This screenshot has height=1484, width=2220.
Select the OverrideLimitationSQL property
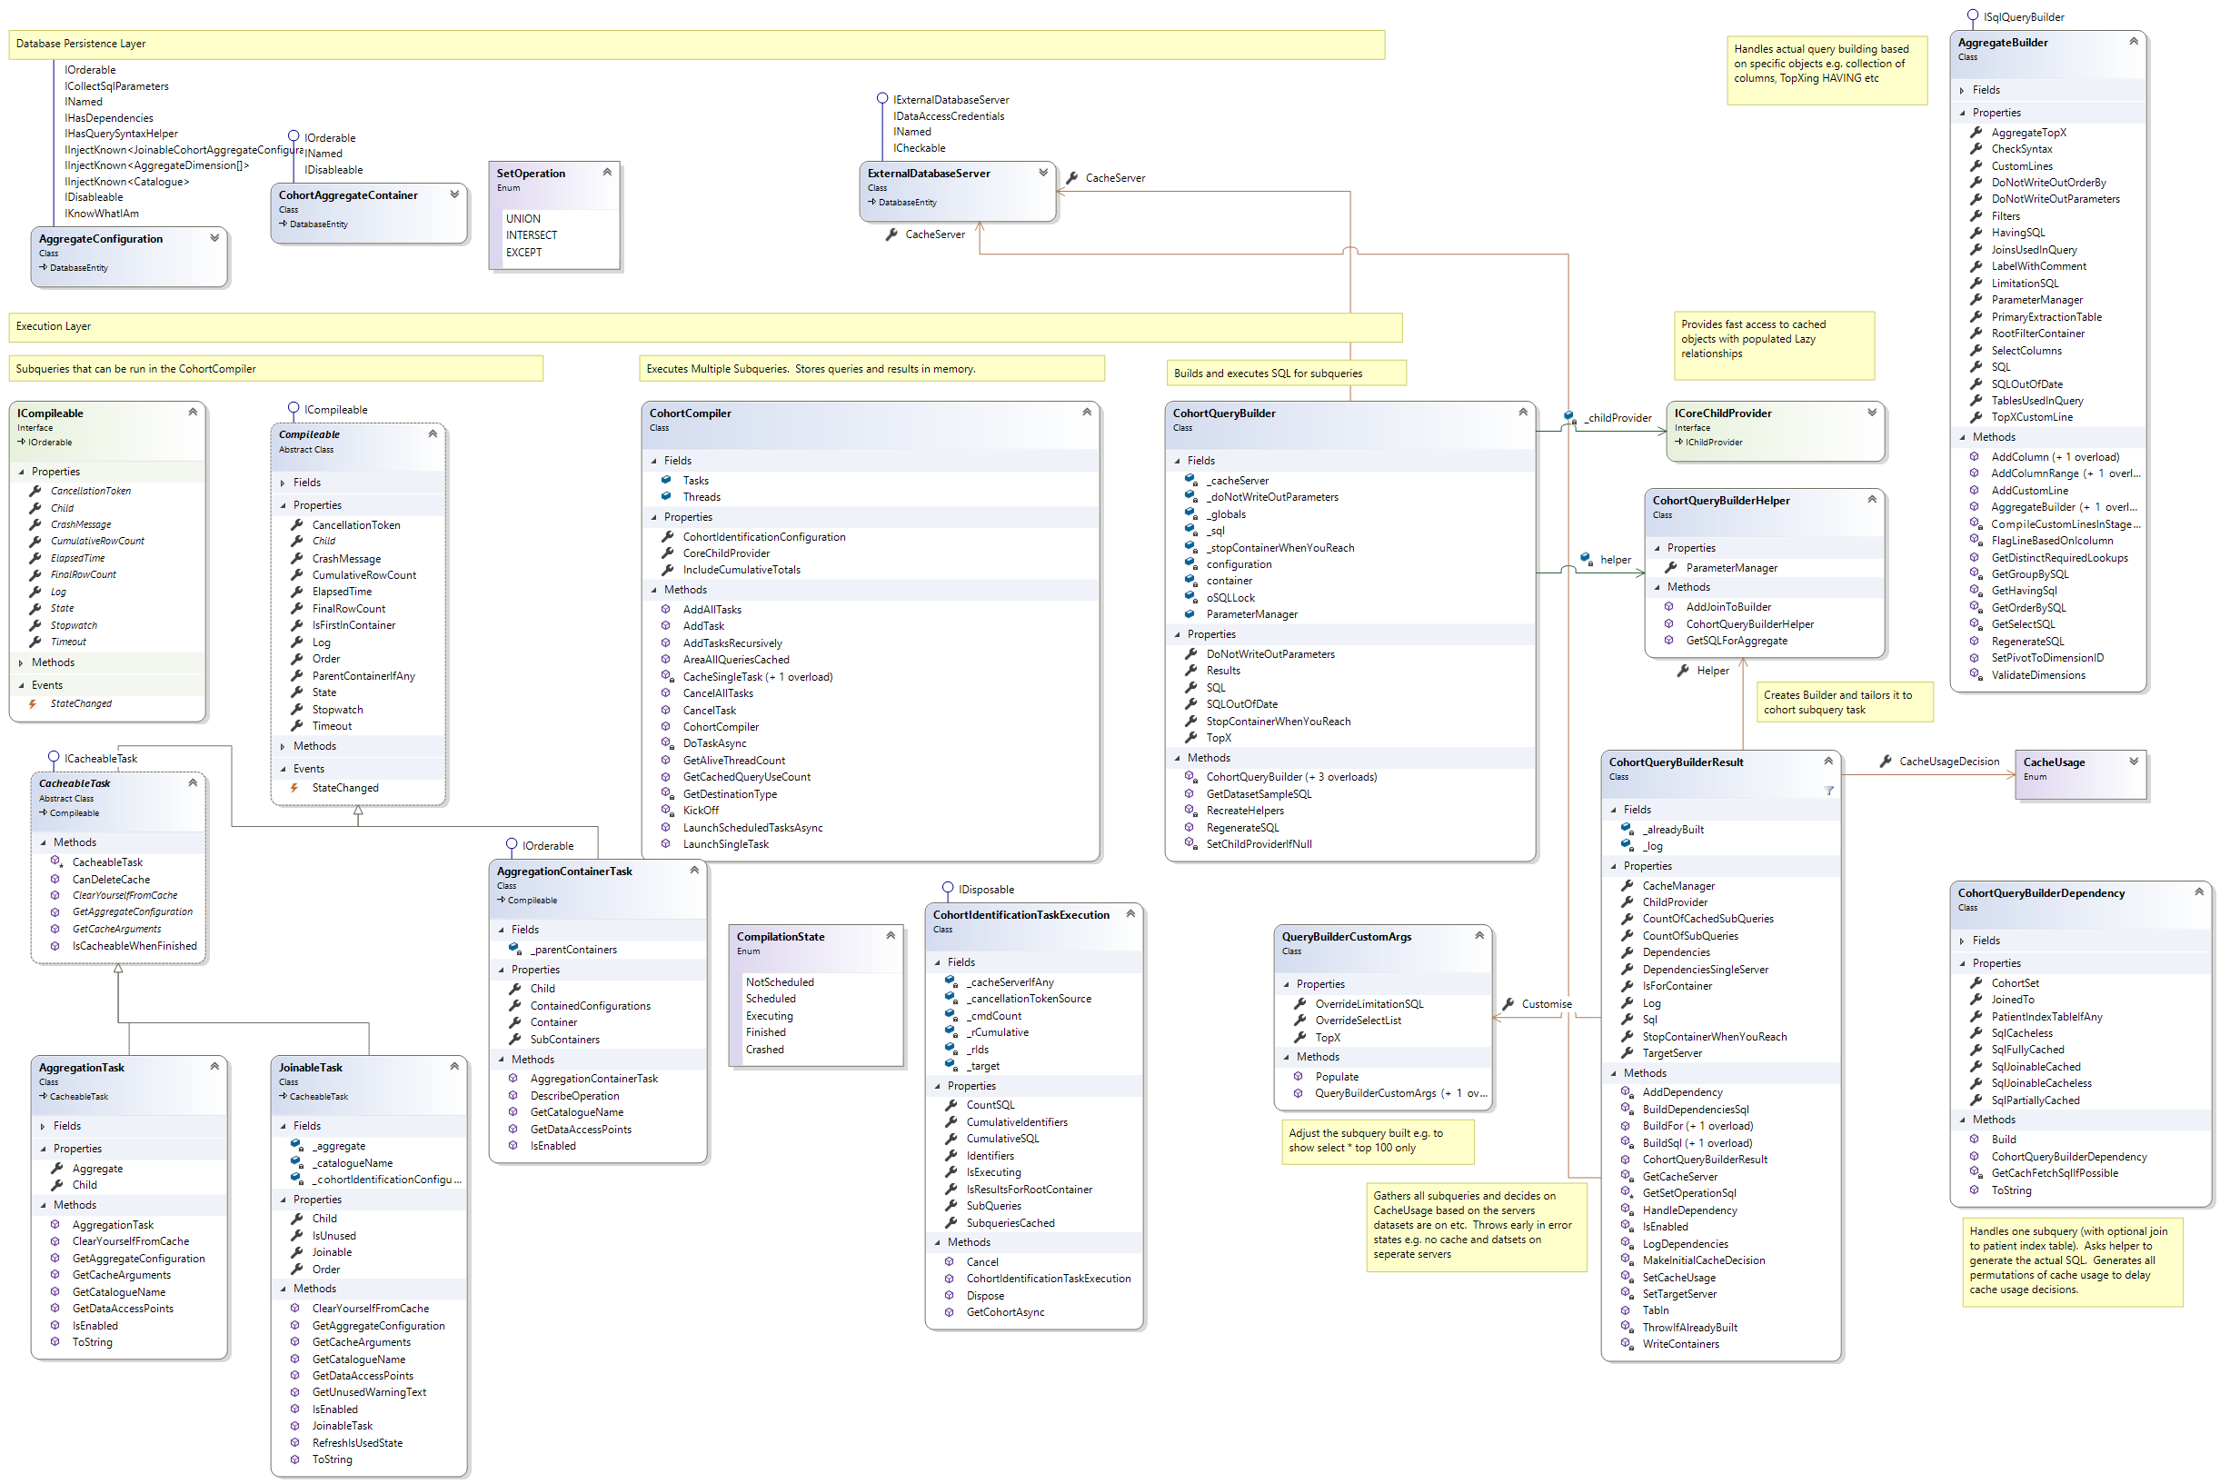(1369, 1004)
